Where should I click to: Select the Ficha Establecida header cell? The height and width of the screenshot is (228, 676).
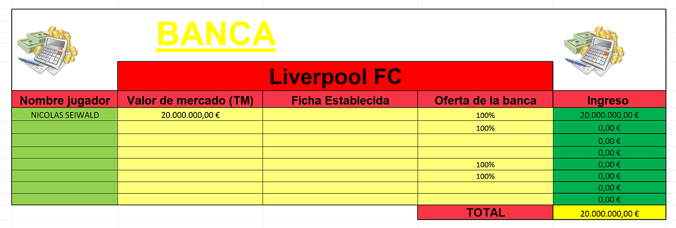click(340, 100)
